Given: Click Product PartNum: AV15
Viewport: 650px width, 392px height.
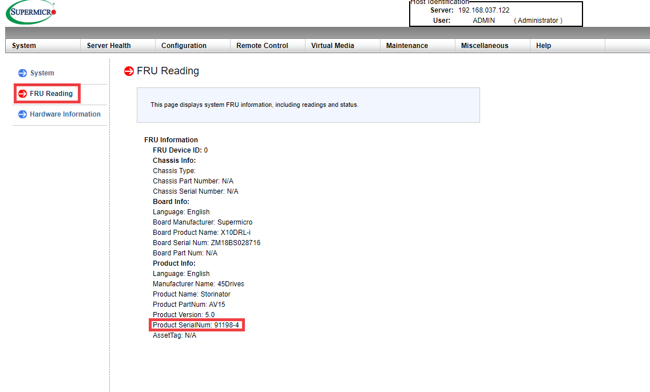Looking at the screenshot, I should 189,305.
